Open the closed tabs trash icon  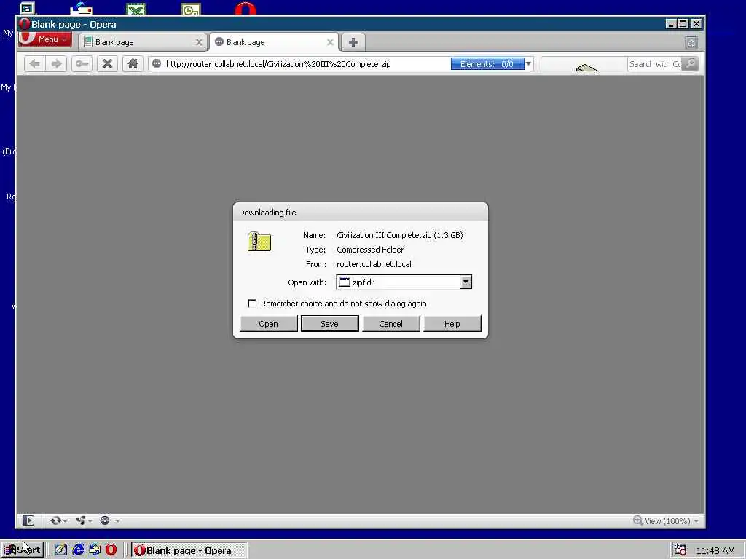click(x=691, y=43)
